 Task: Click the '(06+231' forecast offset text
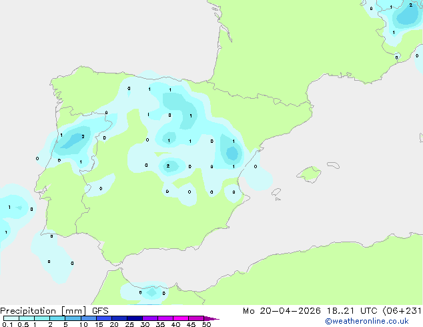(402, 311)
